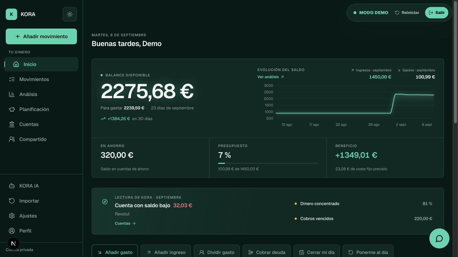Screen dimensions: 458x257
Task: Click the +1384,26 € trend icon
Action: point(103,119)
